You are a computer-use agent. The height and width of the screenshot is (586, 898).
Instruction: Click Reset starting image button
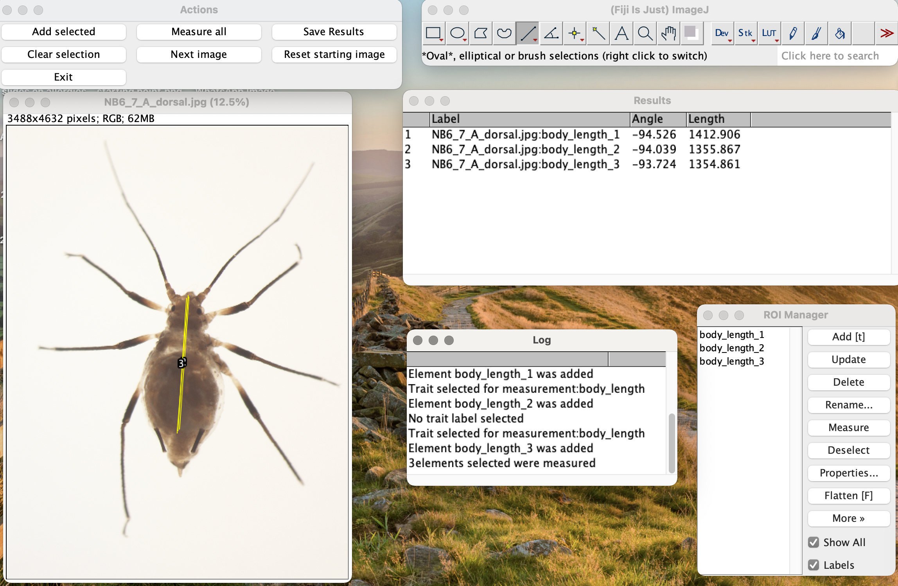334,54
